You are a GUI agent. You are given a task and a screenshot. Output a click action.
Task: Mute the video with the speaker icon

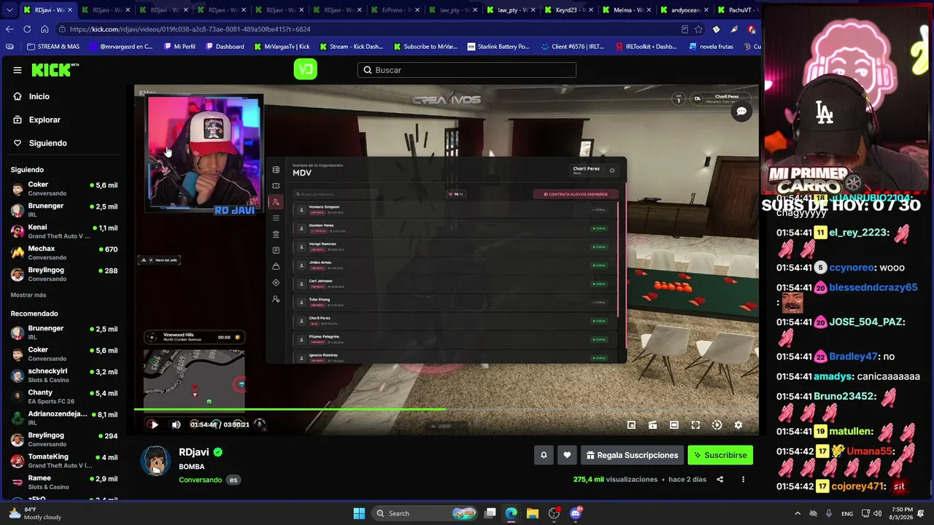(176, 424)
